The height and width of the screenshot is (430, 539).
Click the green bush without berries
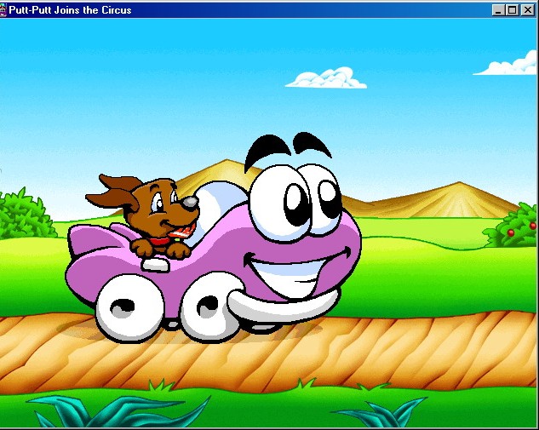pos(26,214)
